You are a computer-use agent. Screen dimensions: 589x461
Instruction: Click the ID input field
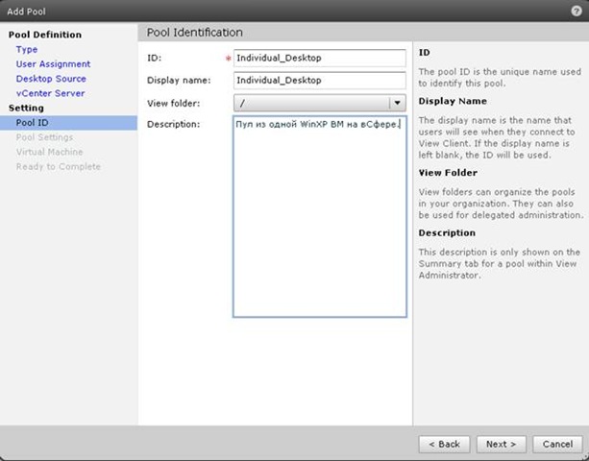tap(320, 58)
